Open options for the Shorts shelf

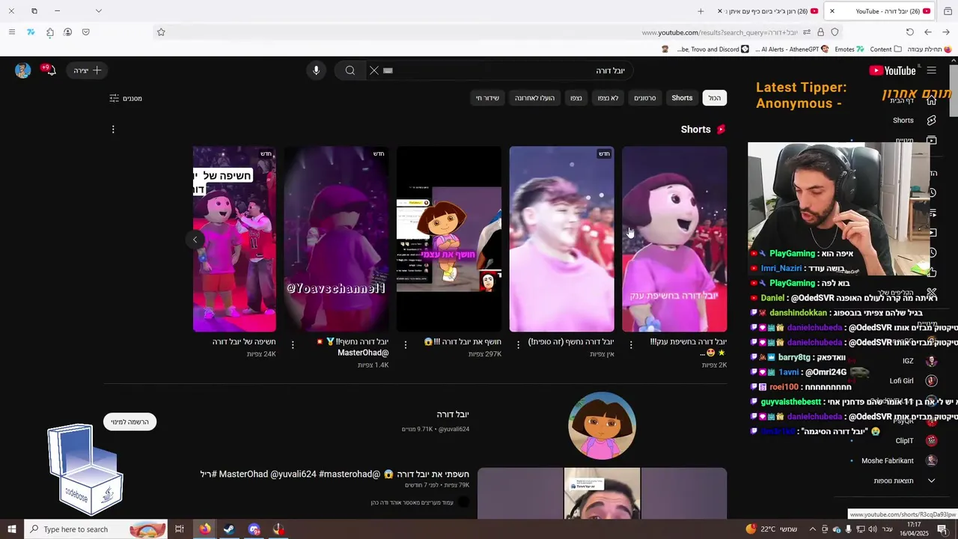click(113, 130)
